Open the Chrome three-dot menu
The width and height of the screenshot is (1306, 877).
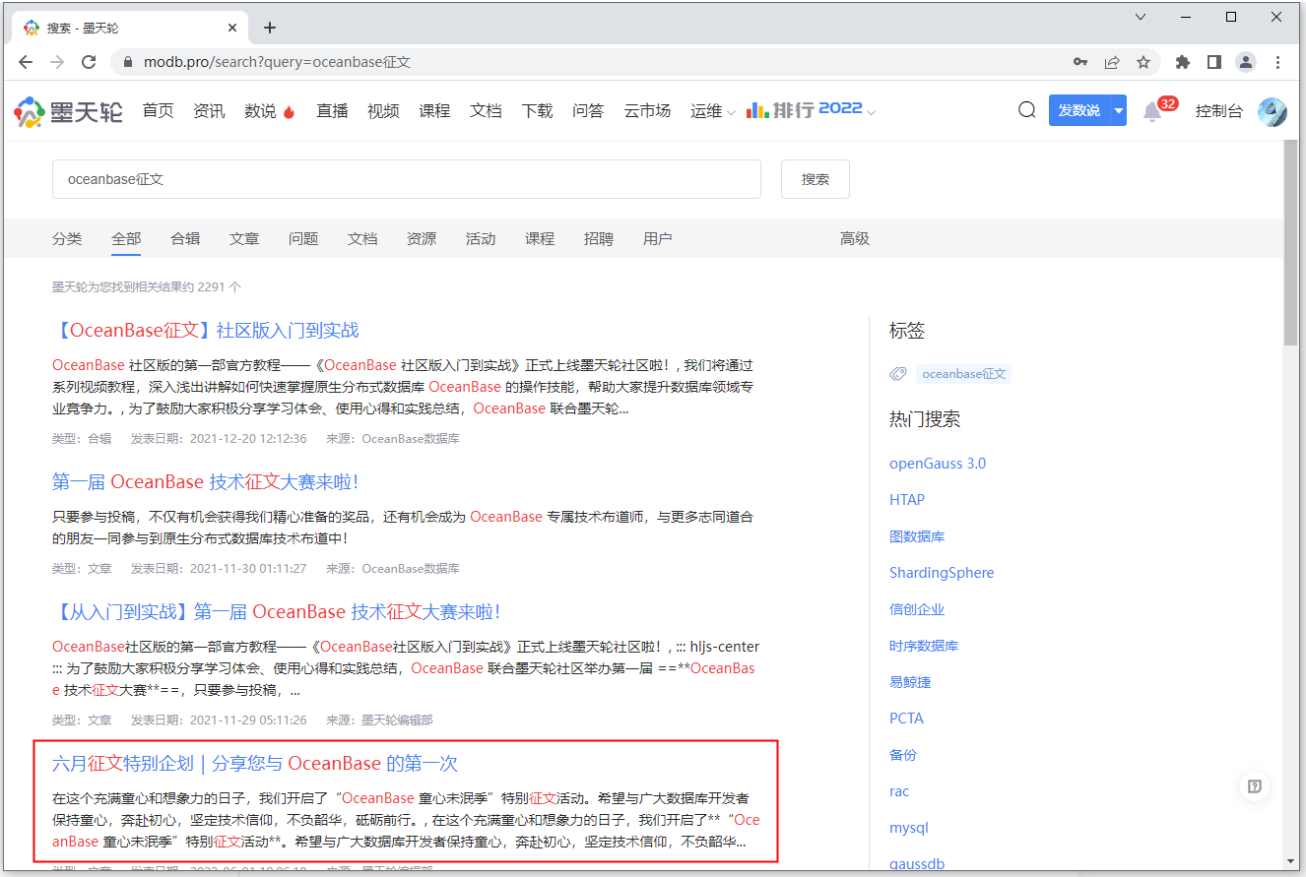[1278, 62]
